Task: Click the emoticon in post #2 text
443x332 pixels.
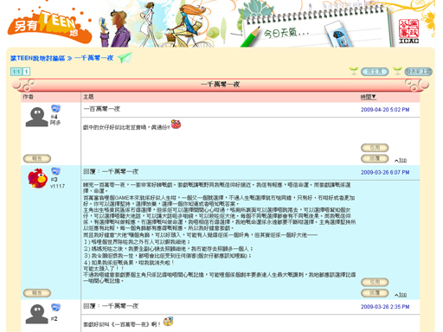Action: pos(168,322)
